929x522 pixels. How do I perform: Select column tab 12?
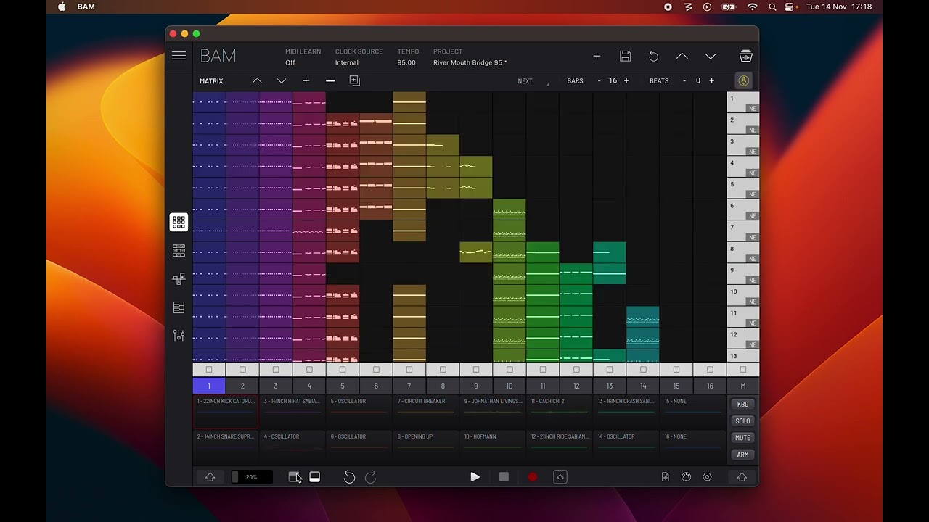click(576, 386)
